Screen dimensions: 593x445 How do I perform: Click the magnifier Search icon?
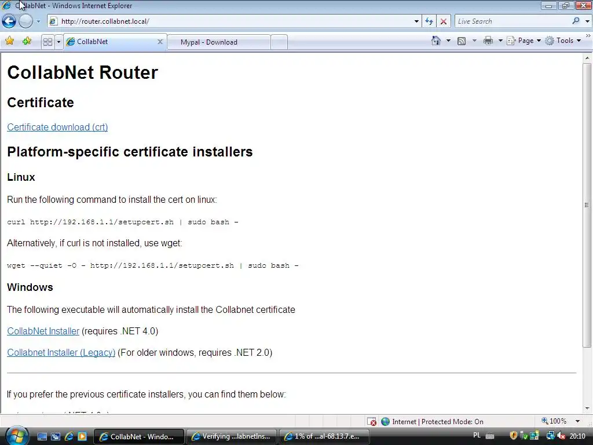click(x=576, y=21)
